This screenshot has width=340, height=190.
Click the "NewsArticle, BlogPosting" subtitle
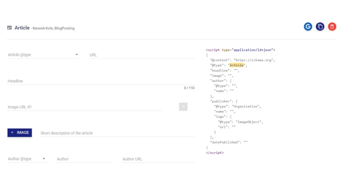pyautogui.click(x=54, y=28)
